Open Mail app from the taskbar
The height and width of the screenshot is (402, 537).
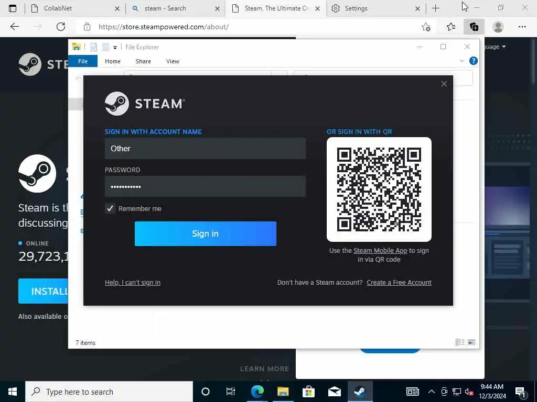click(x=334, y=392)
